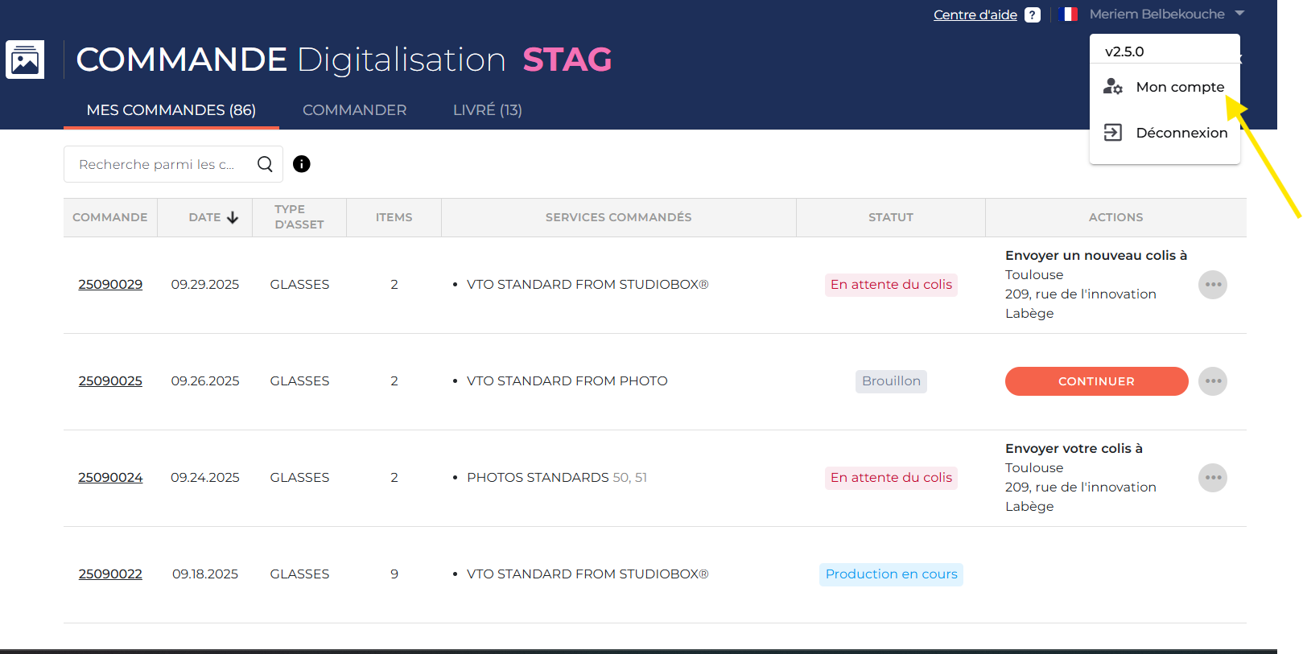The height and width of the screenshot is (654, 1303).
Task: Open the search info icon
Action: point(302,164)
